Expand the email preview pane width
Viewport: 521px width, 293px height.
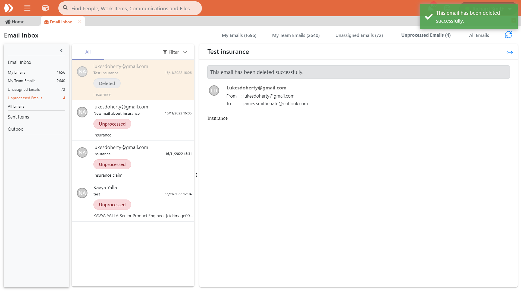tap(509, 52)
